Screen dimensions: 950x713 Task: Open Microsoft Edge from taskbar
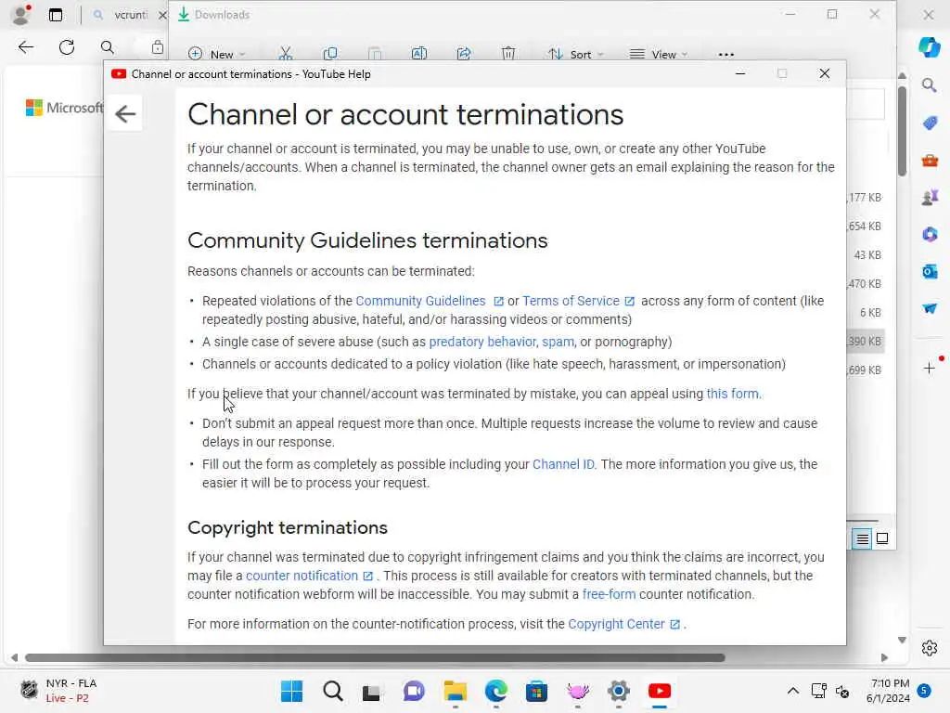coord(495,691)
